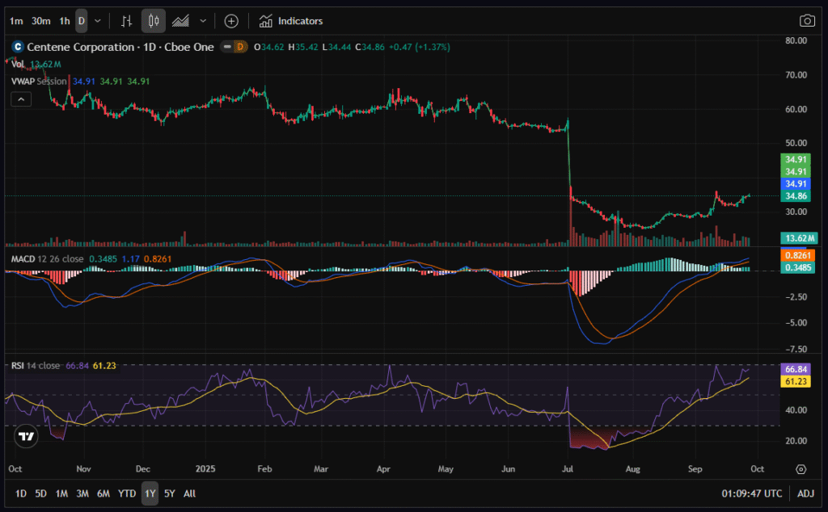Switch to the YTD date range
Viewport: 828px width, 512px height.
(x=127, y=493)
